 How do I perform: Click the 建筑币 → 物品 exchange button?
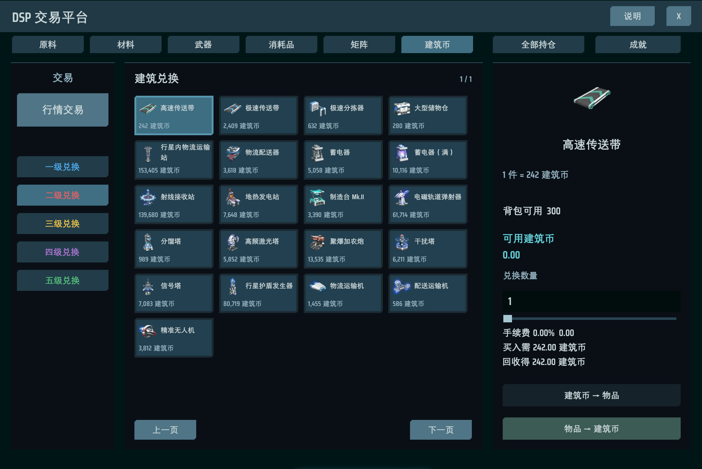click(x=592, y=395)
